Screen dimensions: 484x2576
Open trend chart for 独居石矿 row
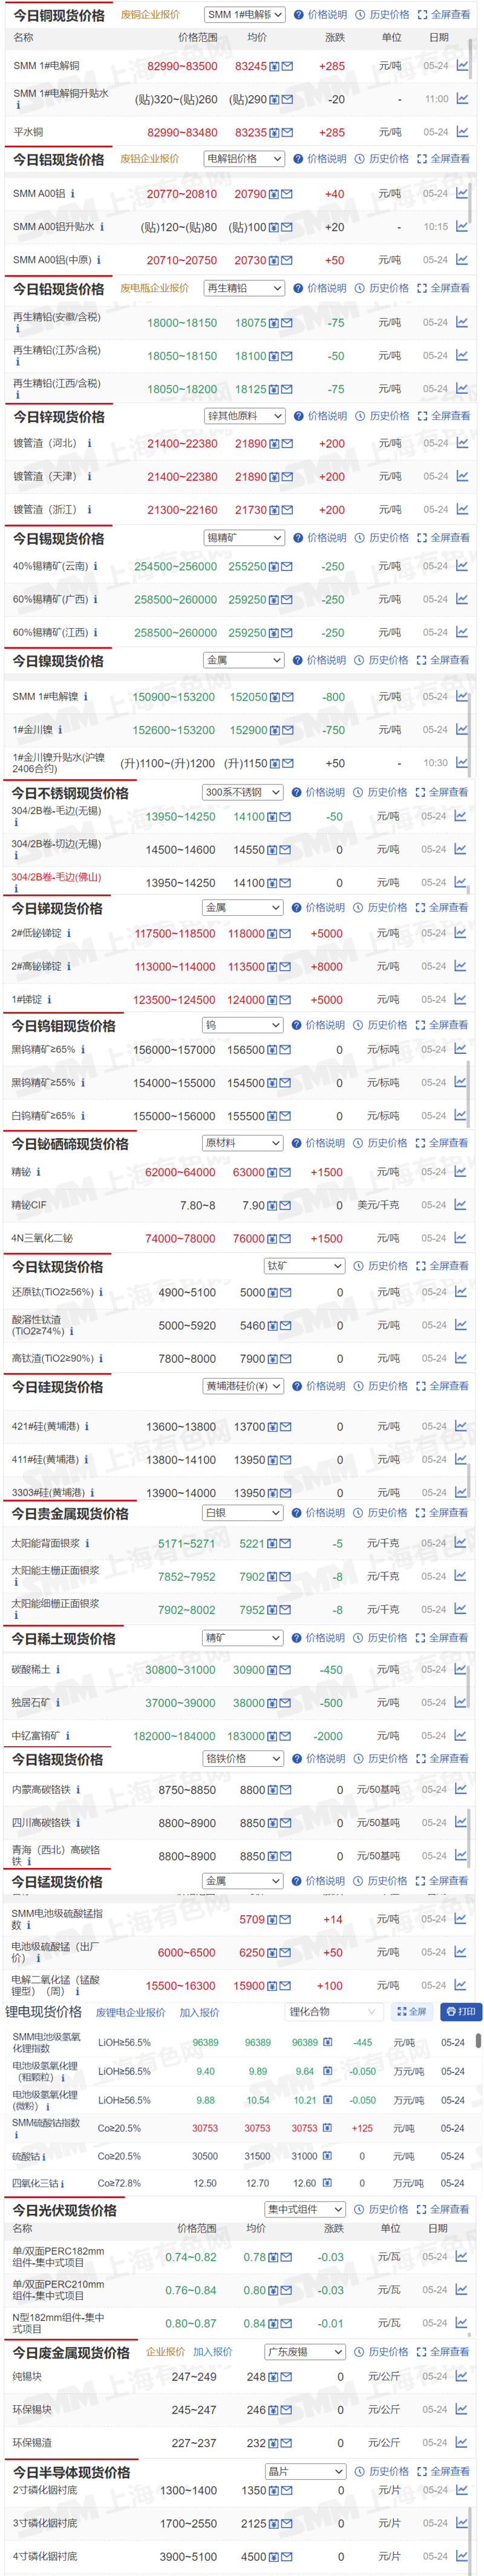460,1702
